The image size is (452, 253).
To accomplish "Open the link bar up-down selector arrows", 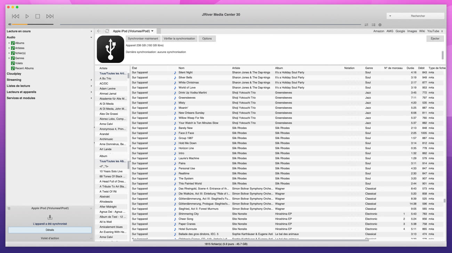I will click(x=442, y=31).
